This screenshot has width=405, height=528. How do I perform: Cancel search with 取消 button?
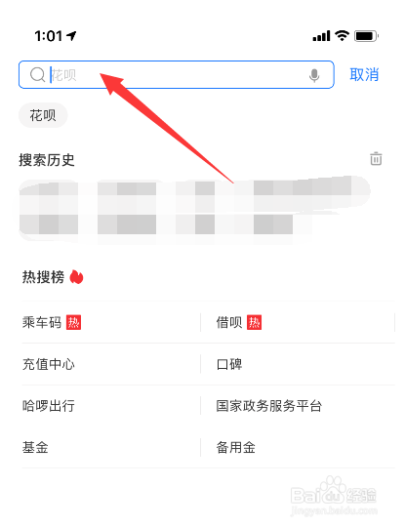pyautogui.click(x=364, y=74)
